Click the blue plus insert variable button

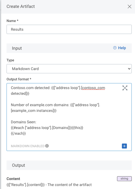[x=124, y=146]
